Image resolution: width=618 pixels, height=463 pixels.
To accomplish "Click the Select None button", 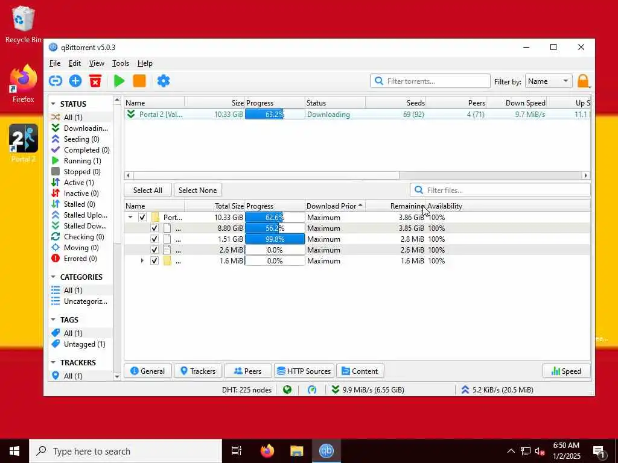I will (x=198, y=190).
